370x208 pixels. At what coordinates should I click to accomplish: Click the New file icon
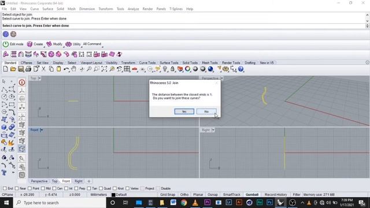pos(5,69)
